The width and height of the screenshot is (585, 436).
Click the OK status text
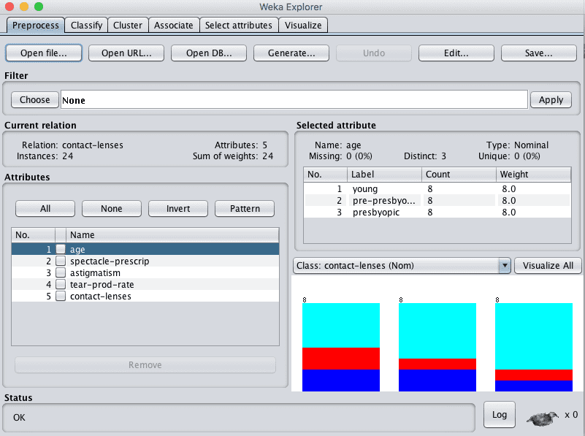(19, 417)
